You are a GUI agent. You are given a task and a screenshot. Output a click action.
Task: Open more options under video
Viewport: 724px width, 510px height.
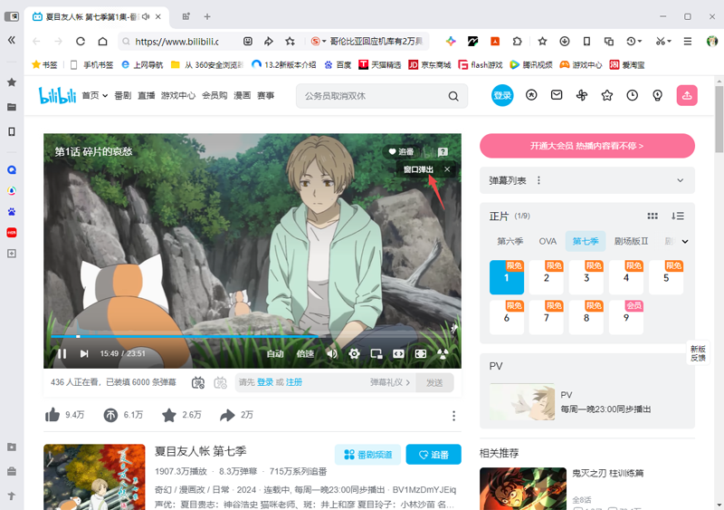tap(454, 416)
